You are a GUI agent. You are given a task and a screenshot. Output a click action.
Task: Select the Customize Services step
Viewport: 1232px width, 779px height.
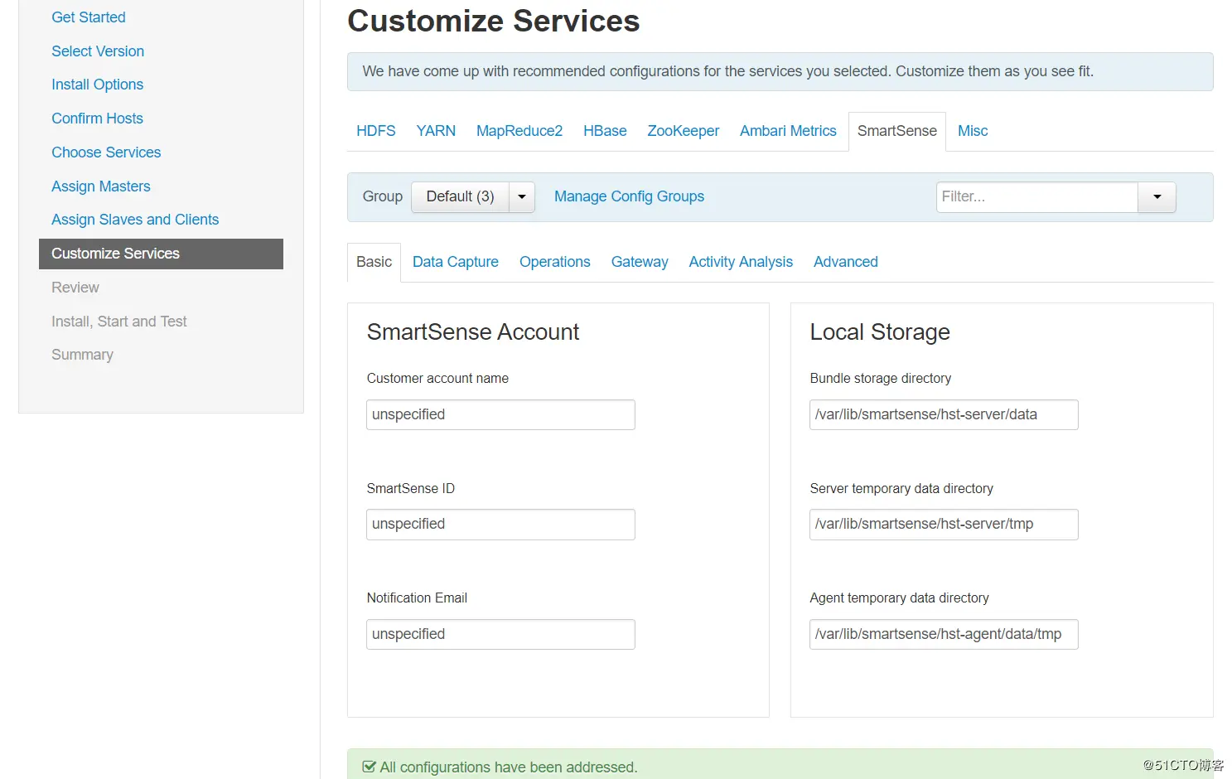point(161,254)
